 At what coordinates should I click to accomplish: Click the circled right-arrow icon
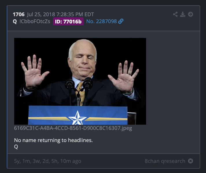190,14
